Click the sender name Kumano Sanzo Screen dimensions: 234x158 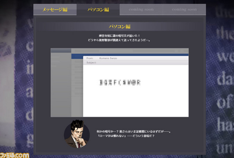point(108,58)
